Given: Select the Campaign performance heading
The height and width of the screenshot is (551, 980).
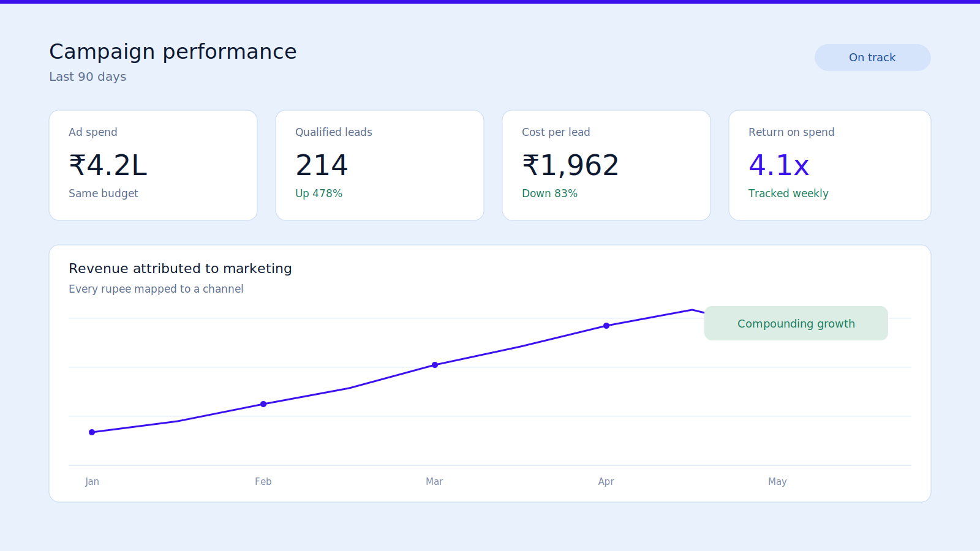Looking at the screenshot, I should (173, 52).
